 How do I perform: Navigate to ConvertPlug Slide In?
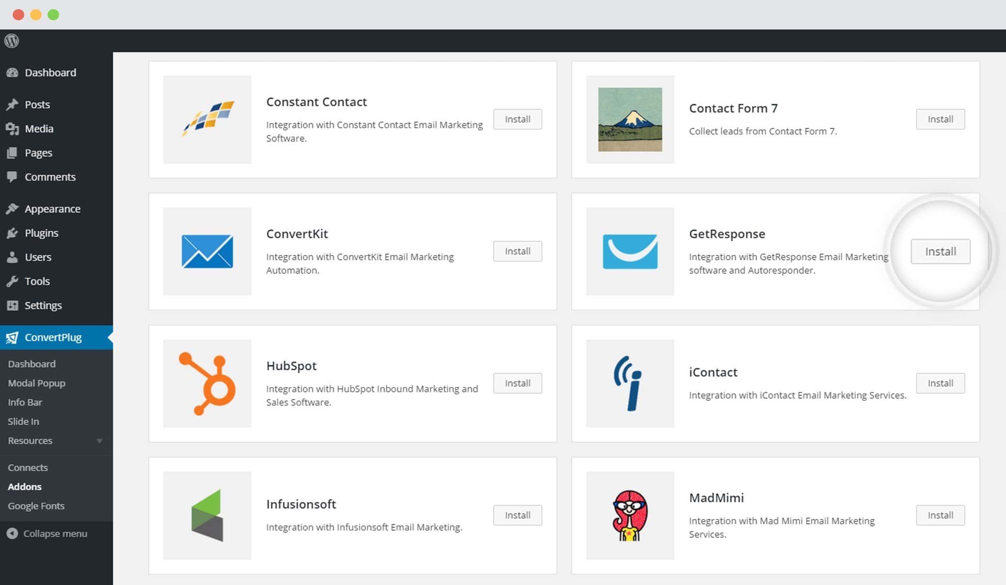pyautogui.click(x=23, y=420)
